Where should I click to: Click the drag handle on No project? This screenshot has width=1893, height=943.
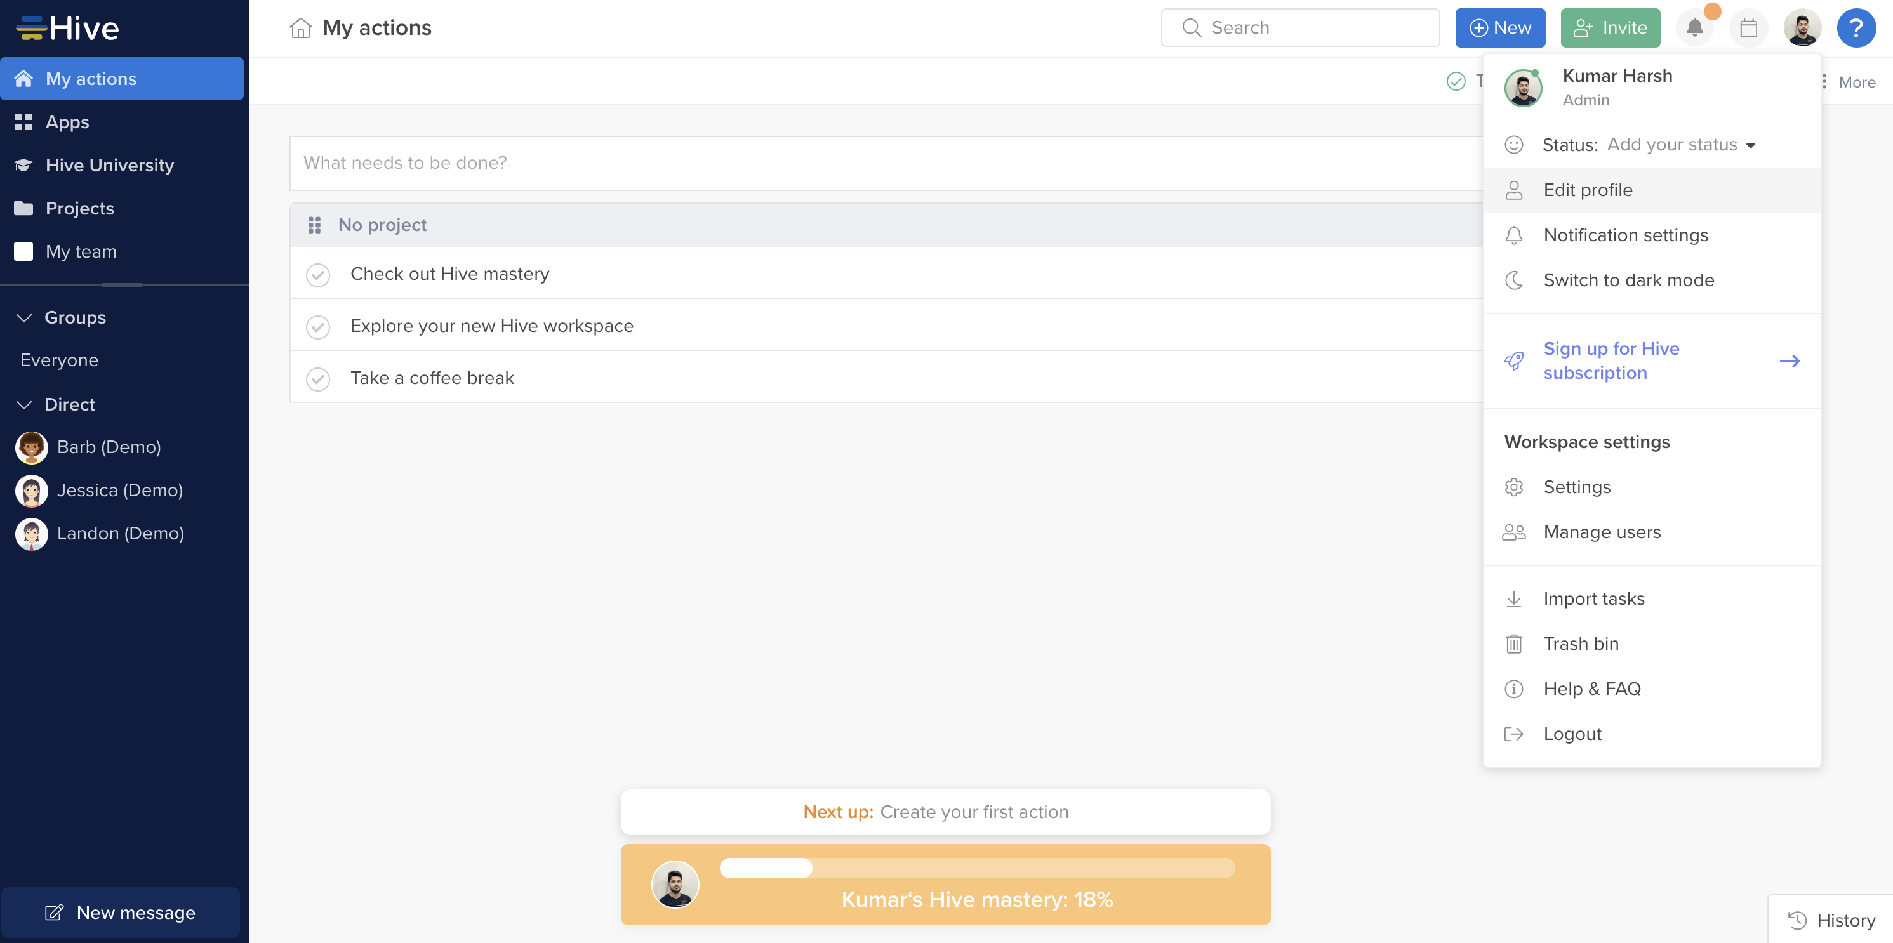coord(314,225)
